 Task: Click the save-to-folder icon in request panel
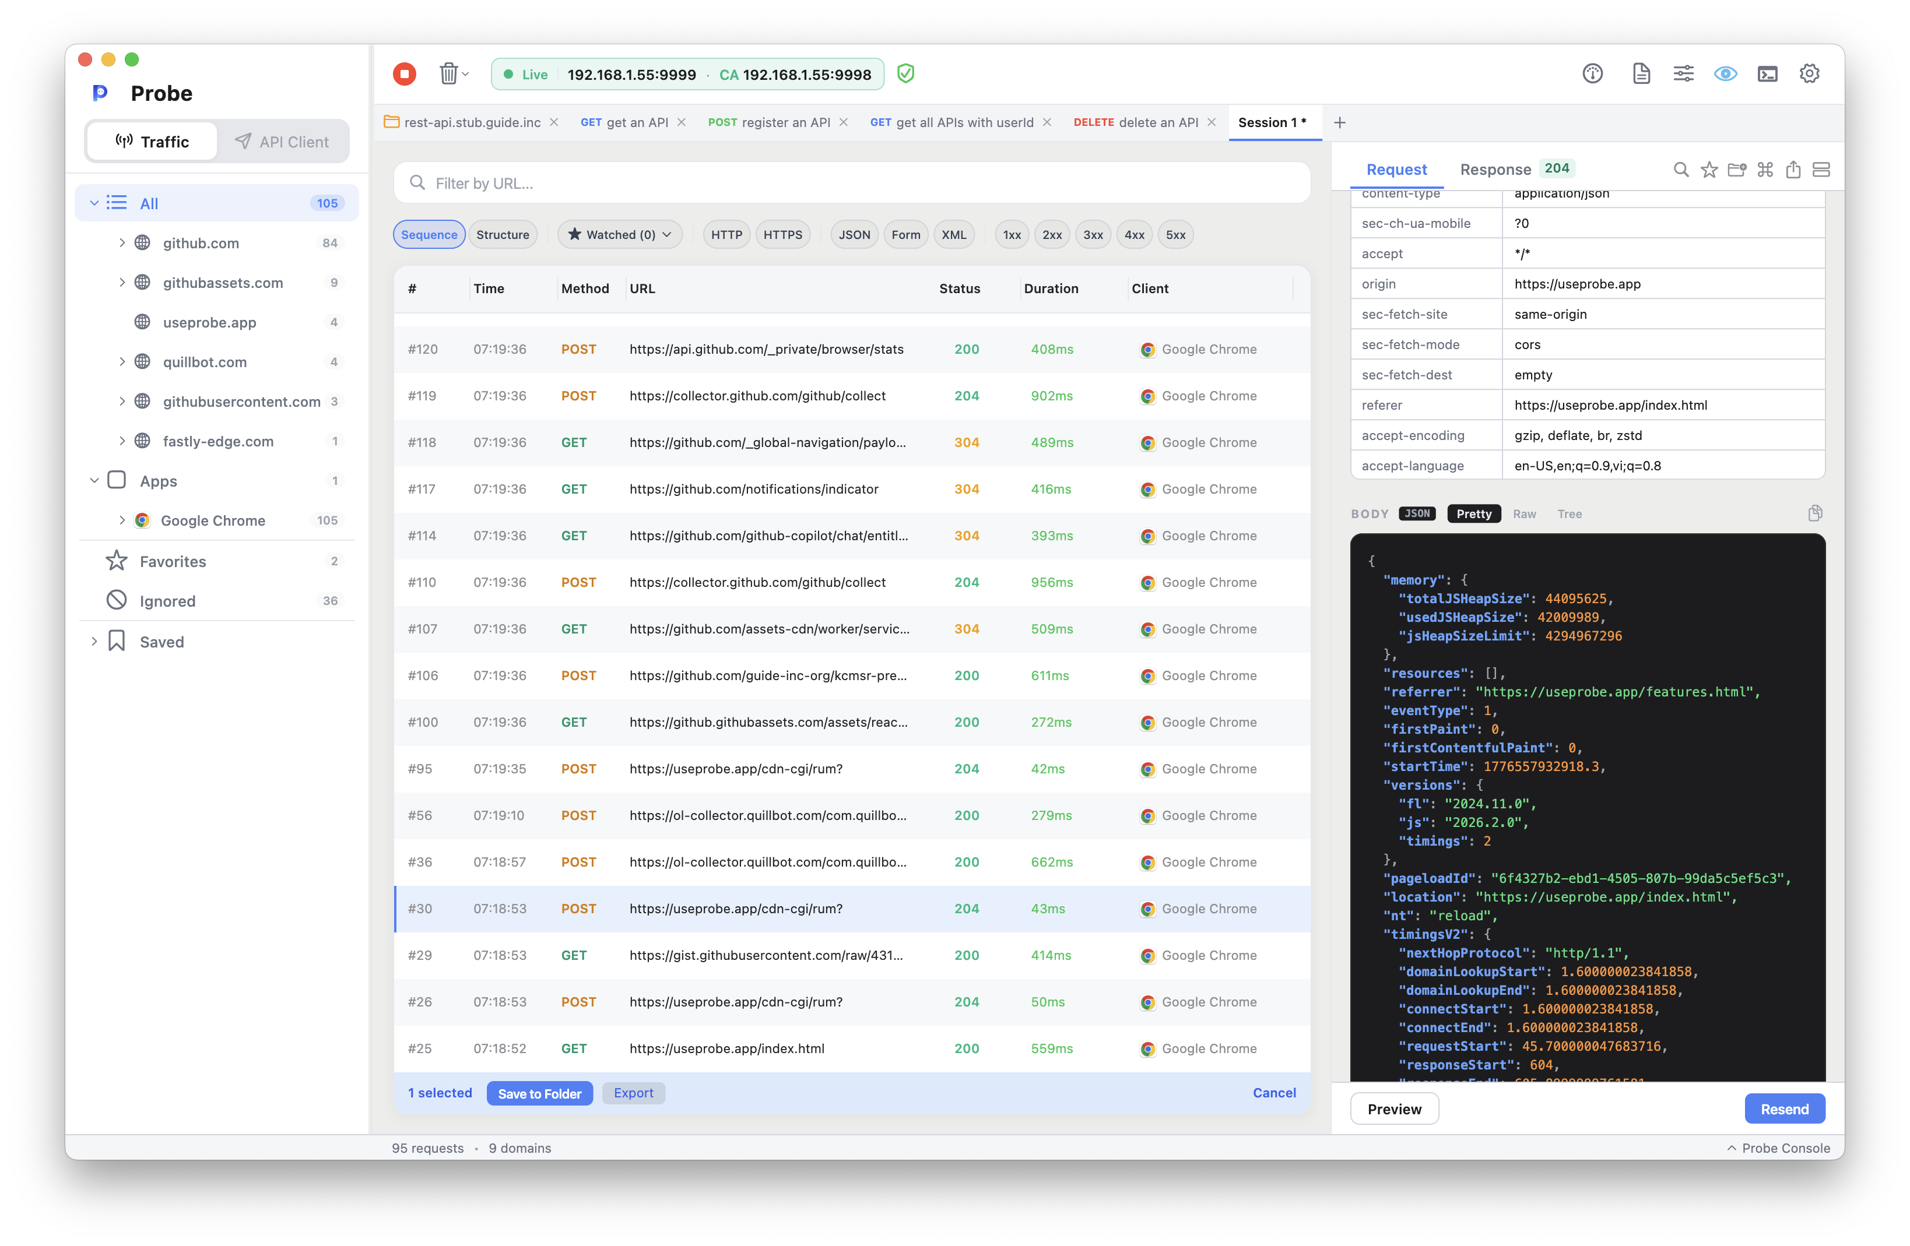coord(1737,169)
